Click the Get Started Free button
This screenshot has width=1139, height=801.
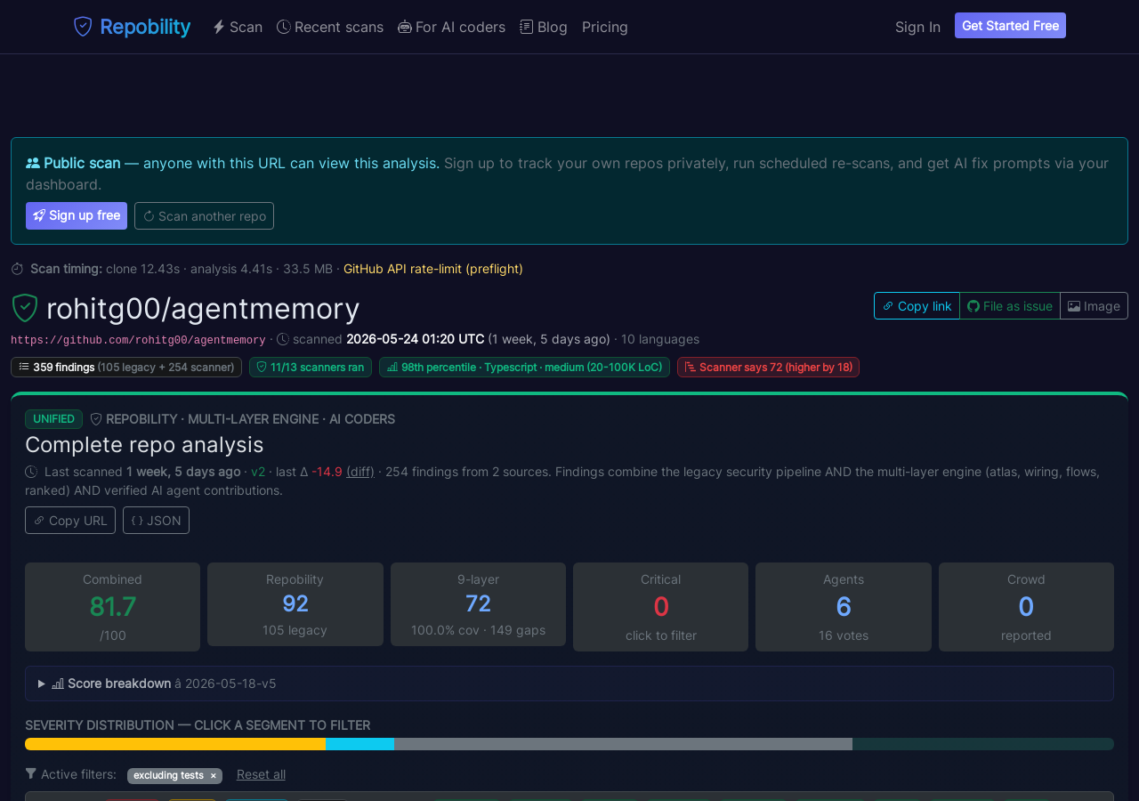(x=1010, y=26)
